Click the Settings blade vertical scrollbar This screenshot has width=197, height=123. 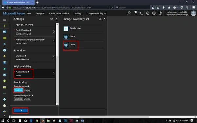[x=57, y=64]
